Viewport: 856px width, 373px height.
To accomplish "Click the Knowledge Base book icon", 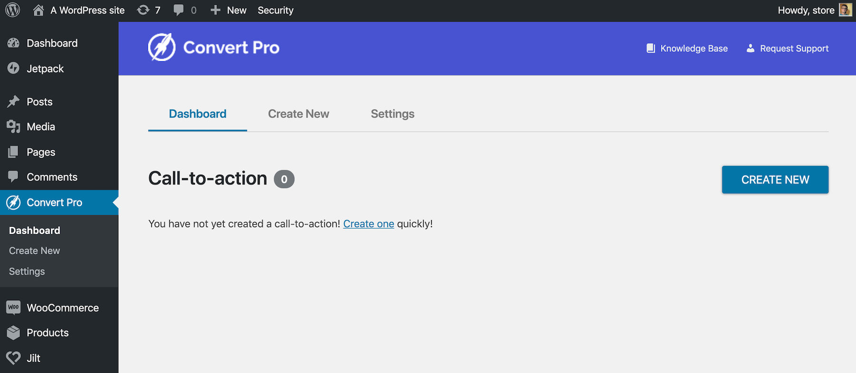I will click(x=651, y=48).
